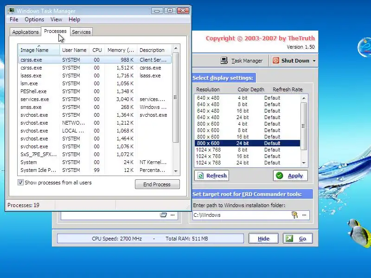
Task: Open the Help menu
Action: 74,19
